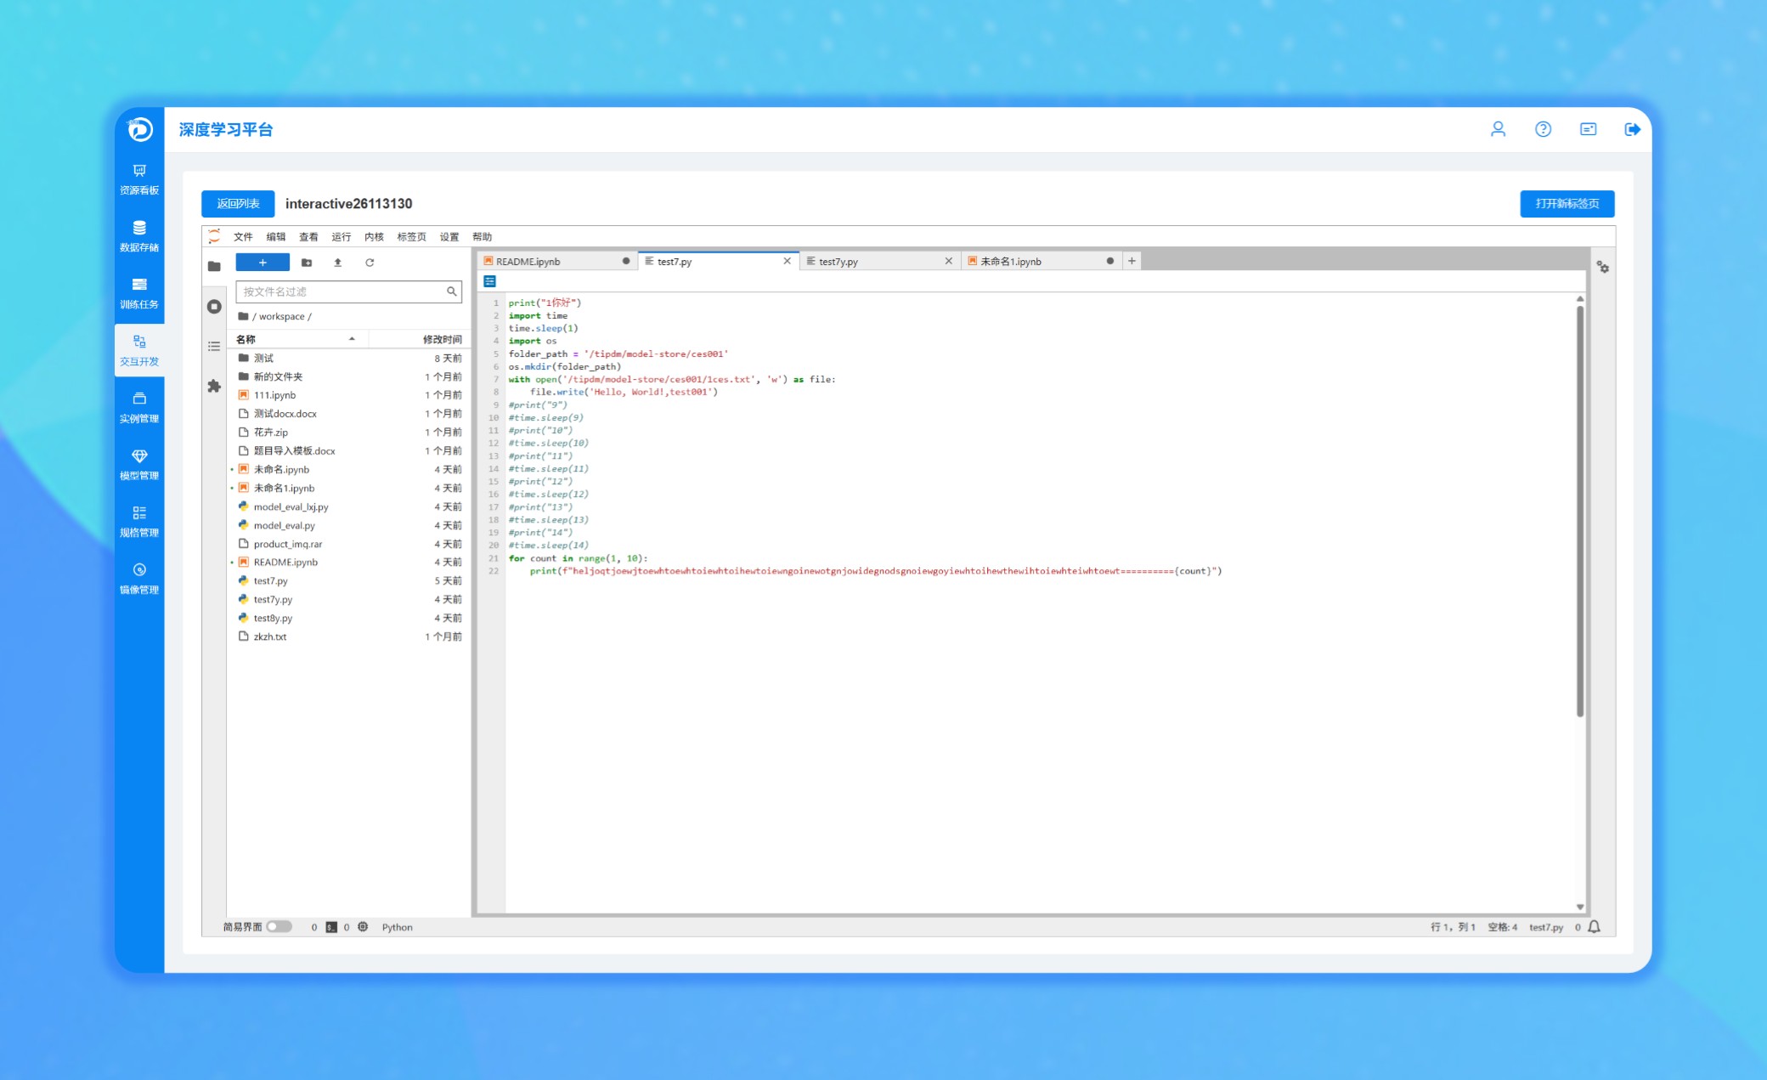Close the test7.py tab
Image resolution: width=1767 pixels, height=1080 pixels.
(788, 261)
